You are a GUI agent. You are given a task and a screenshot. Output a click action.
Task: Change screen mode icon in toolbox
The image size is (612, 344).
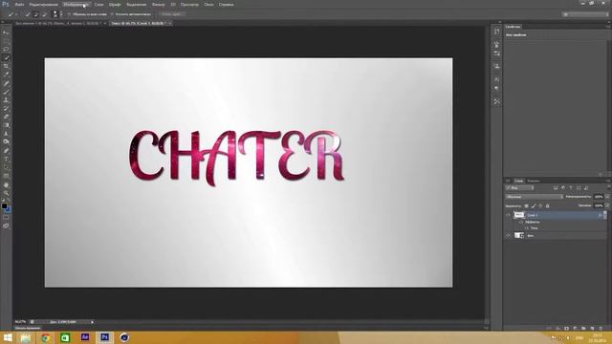pyautogui.click(x=6, y=226)
